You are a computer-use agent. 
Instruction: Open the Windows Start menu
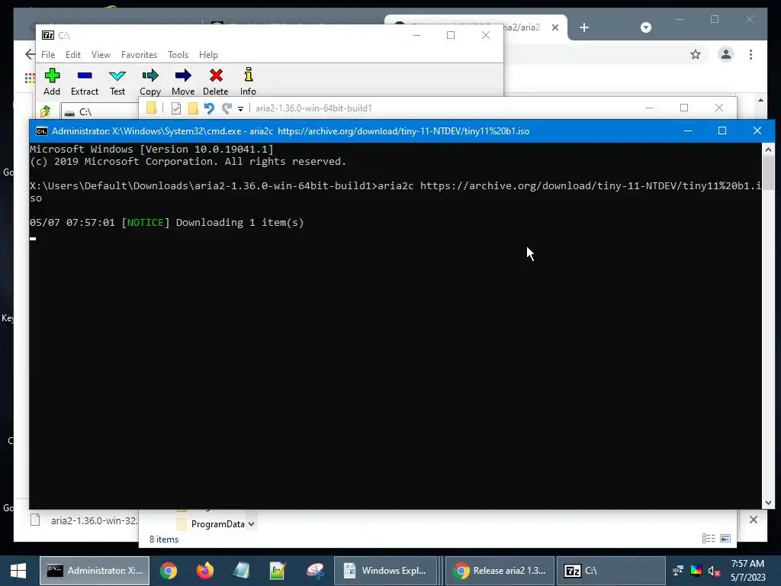[x=18, y=571]
